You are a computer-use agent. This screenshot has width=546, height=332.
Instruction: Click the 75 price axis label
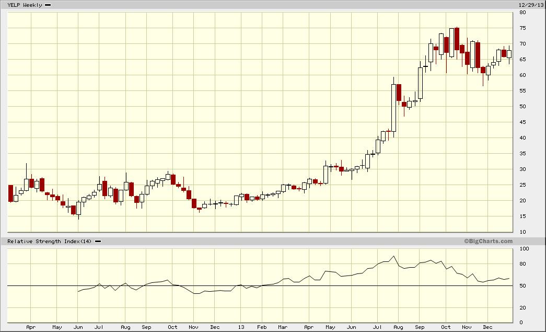pyautogui.click(x=522, y=28)
